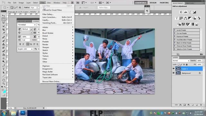Add a Hue/Saturation adjustment
This screenshot has height=116, width=206.
[x=181, y=18]
